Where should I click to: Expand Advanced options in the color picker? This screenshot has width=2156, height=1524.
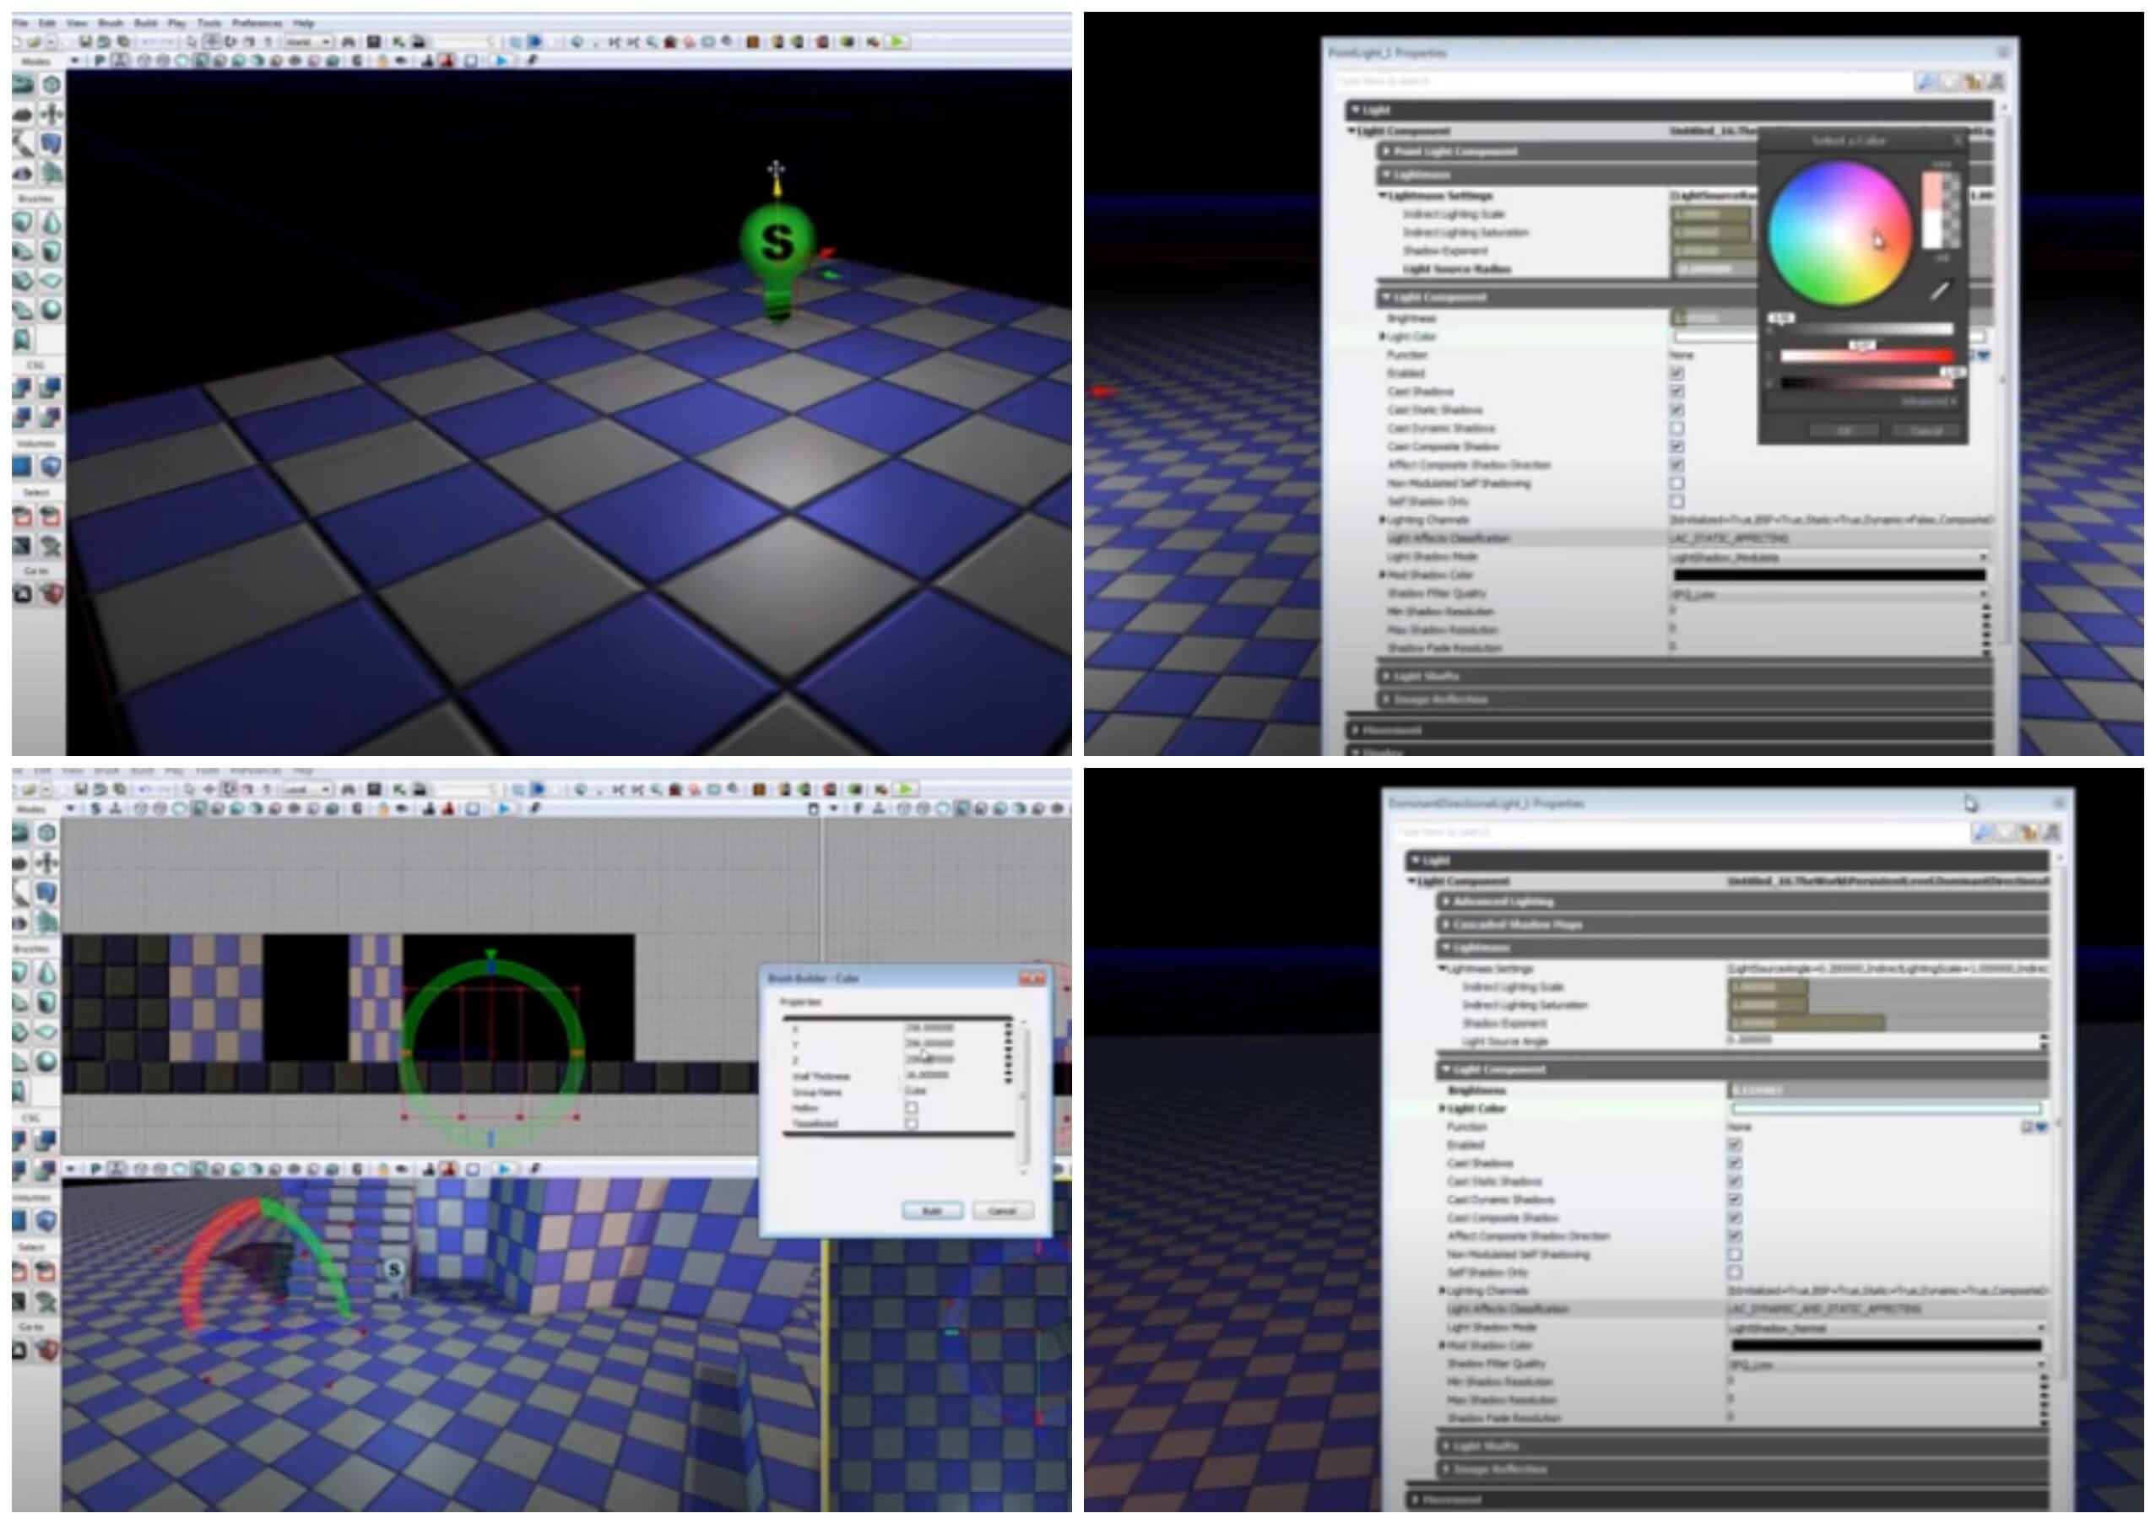[1930, 402]
